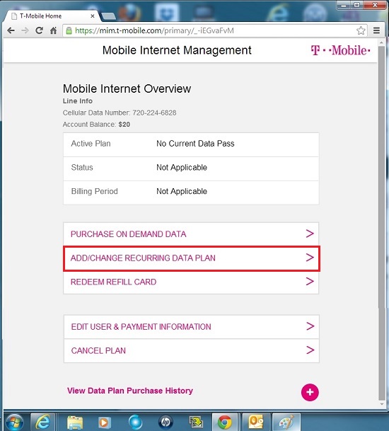
Task: Open Redeem Refill Card
Action: tap(191, 282)
